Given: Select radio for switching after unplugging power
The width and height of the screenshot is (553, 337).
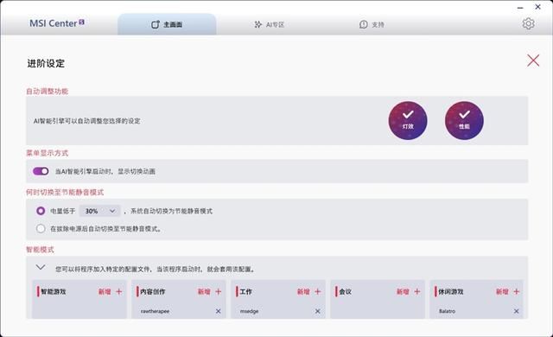Looking at the screenshot, I should click(41, 228).
